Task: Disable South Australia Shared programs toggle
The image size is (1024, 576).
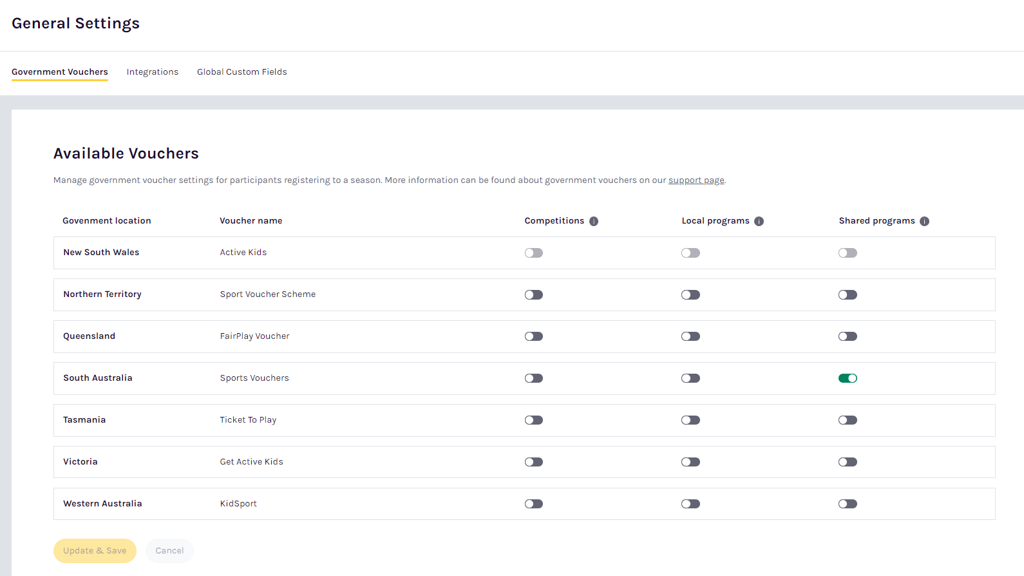Action: [x=848, y=378]
